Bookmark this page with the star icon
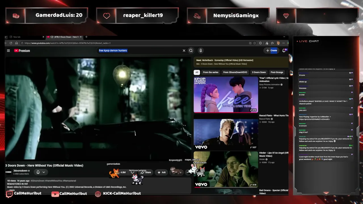Viewport: 363px width, 204px height. pyautogui.click(x=255, y=43)
